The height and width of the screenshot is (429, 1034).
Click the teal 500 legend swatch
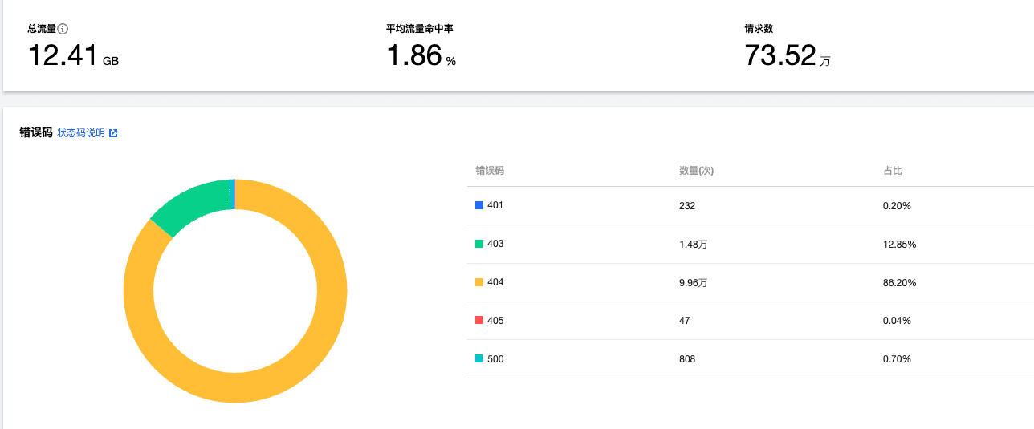[x=479, y=359]
